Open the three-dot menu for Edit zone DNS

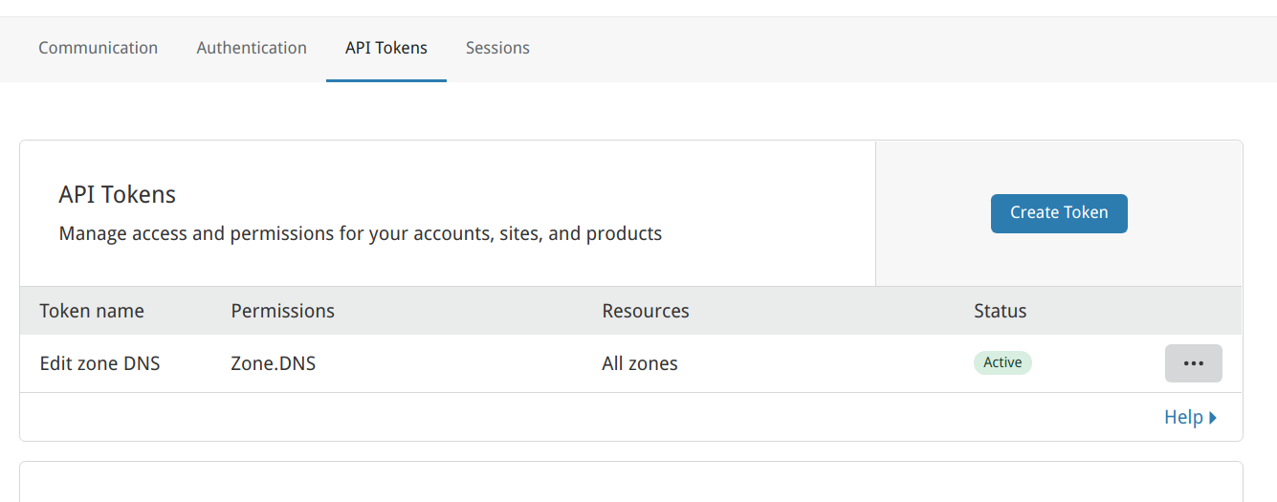click(1193, 363)
